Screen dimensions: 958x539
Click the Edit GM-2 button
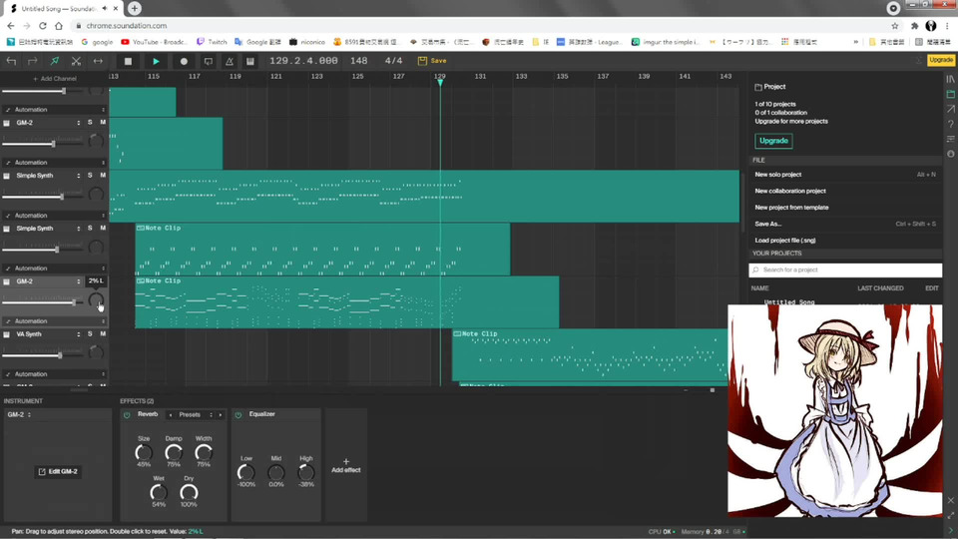[58, 471]
